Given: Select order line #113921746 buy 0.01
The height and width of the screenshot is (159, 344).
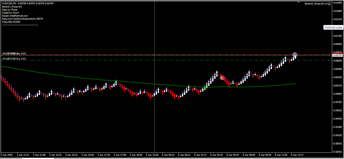Looking at the screenshot, I should pos(14,59).
